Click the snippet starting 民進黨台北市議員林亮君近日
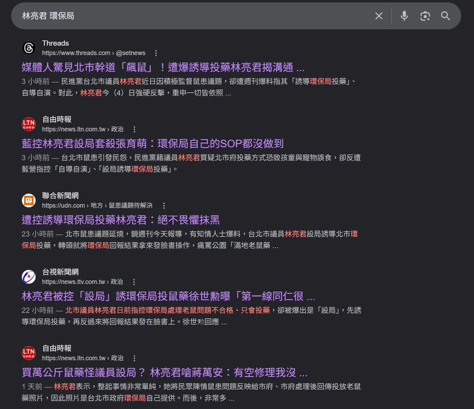The image size is (474, 409). 190,88
